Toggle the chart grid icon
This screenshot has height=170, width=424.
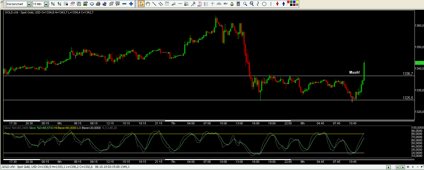click(66, 4)
